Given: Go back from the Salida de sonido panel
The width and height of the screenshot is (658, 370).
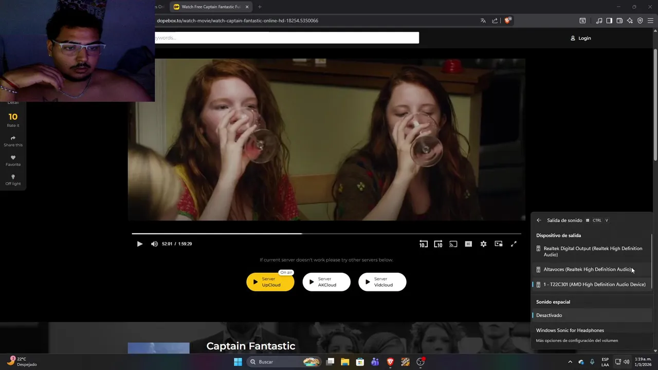Looking at the screenshot, I should (539, 220).
